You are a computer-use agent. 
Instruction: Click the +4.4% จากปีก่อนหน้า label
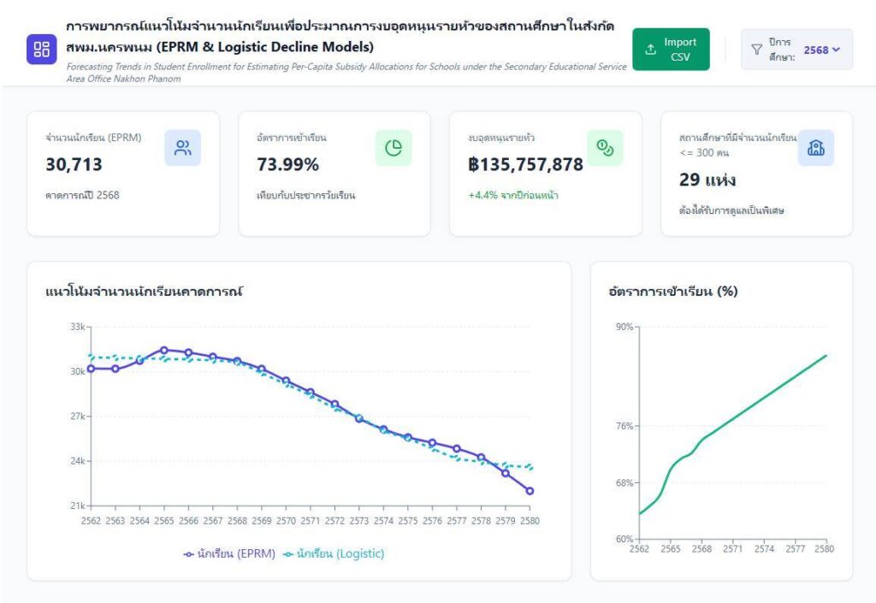513,195
